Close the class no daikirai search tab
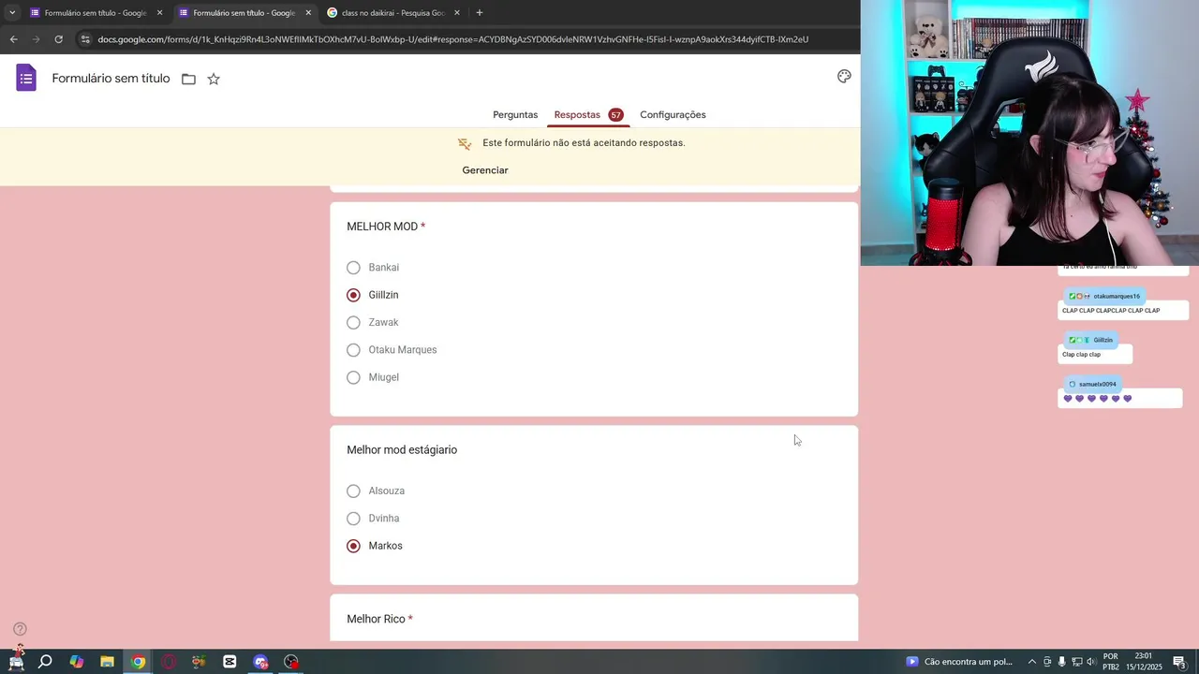The width and height of the screenshot is (1199, 674). coord(456,13)
